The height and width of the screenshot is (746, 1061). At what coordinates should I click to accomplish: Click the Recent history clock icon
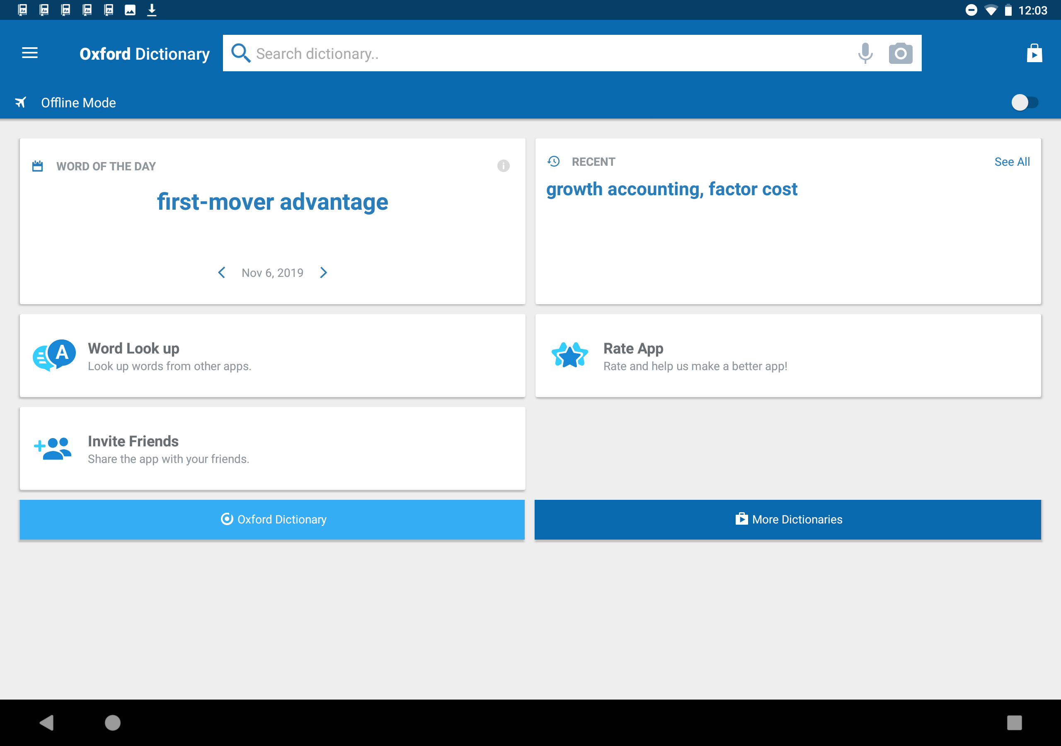(554, 161)
